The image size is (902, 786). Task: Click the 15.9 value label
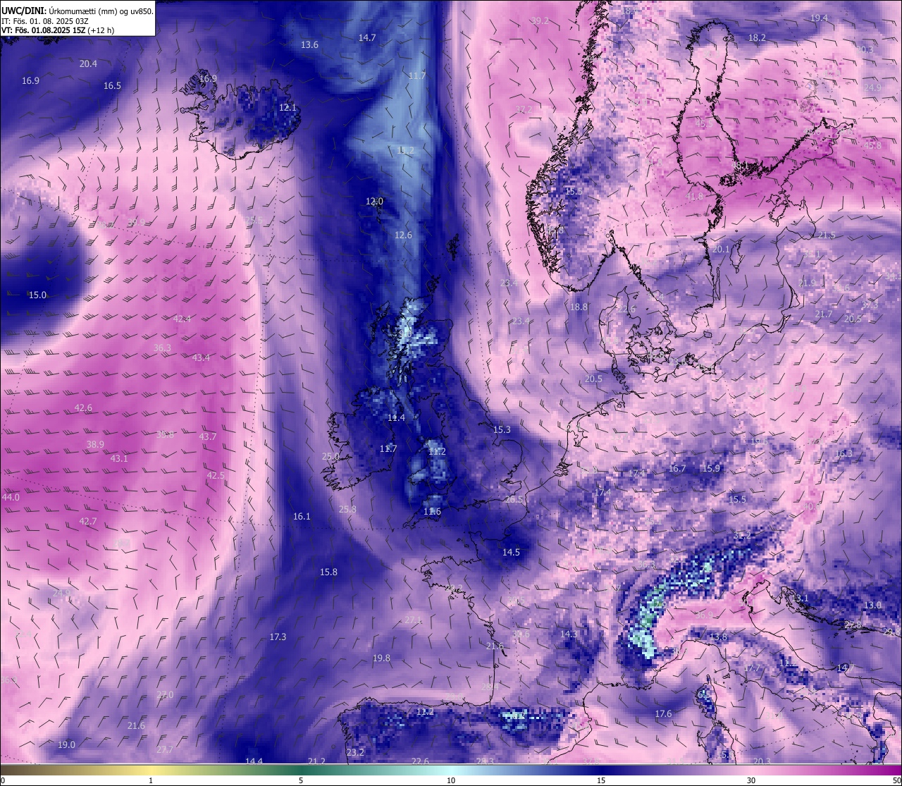[711, 468]
